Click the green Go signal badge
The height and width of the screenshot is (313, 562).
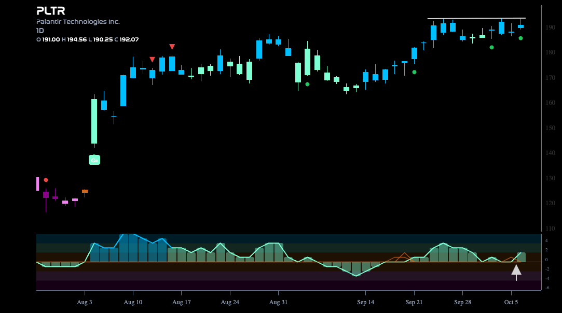[94, 160]
